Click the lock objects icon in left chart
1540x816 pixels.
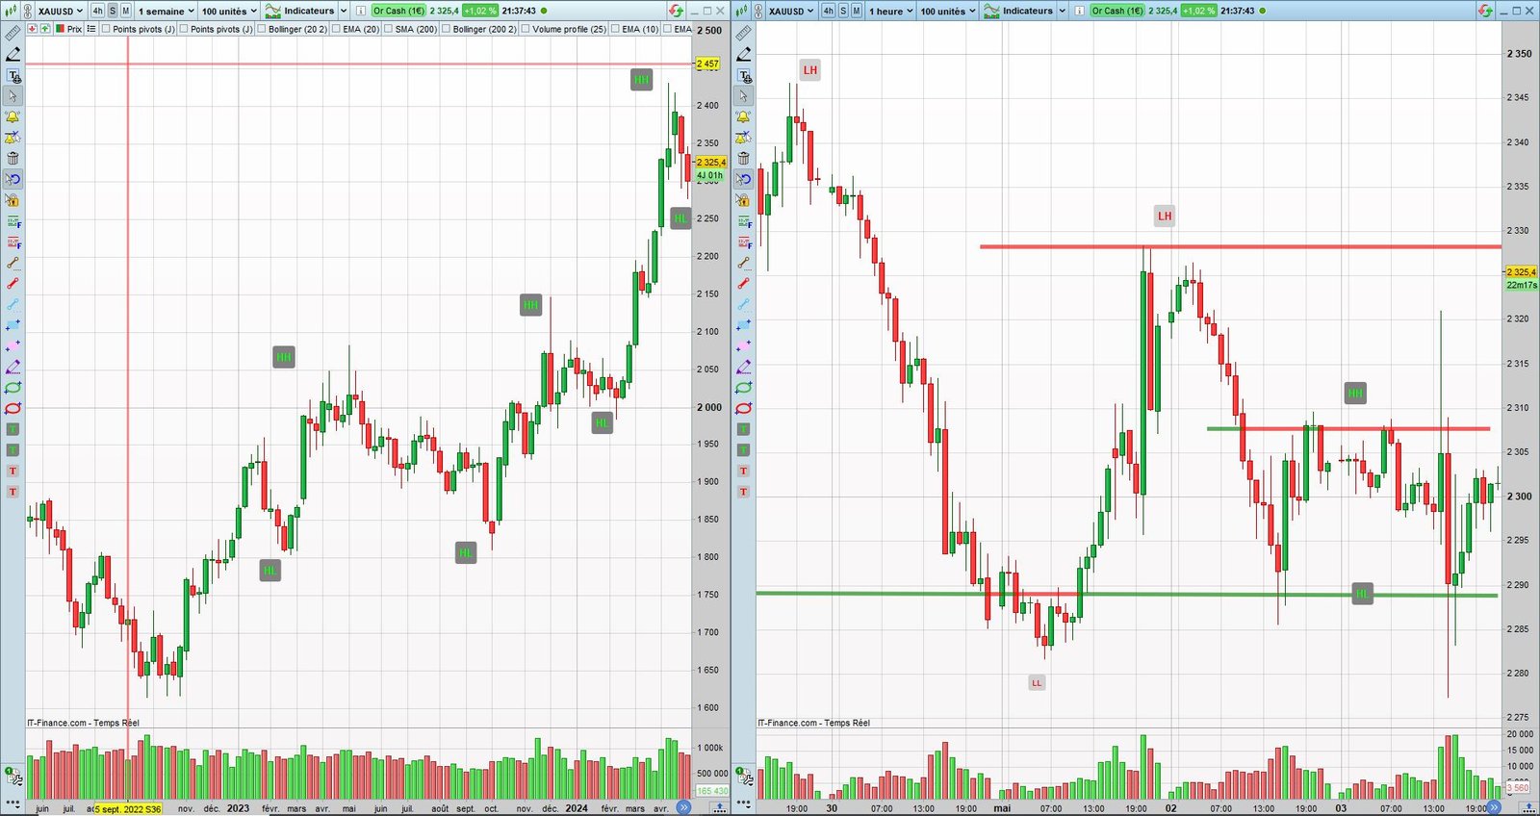click(13, 200)
